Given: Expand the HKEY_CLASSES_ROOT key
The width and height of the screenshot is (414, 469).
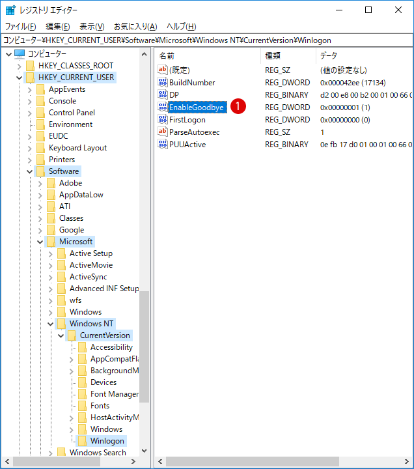Looking at the screenshot, I should click(x=20, y=66).
